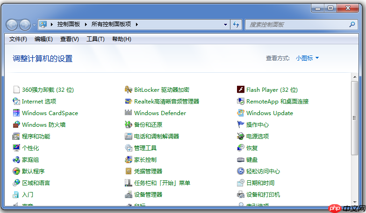Expand the 控制面板 breadcrumb arrow
The width and height of the screenshot is (366, 213).
[x=86, y=24]
